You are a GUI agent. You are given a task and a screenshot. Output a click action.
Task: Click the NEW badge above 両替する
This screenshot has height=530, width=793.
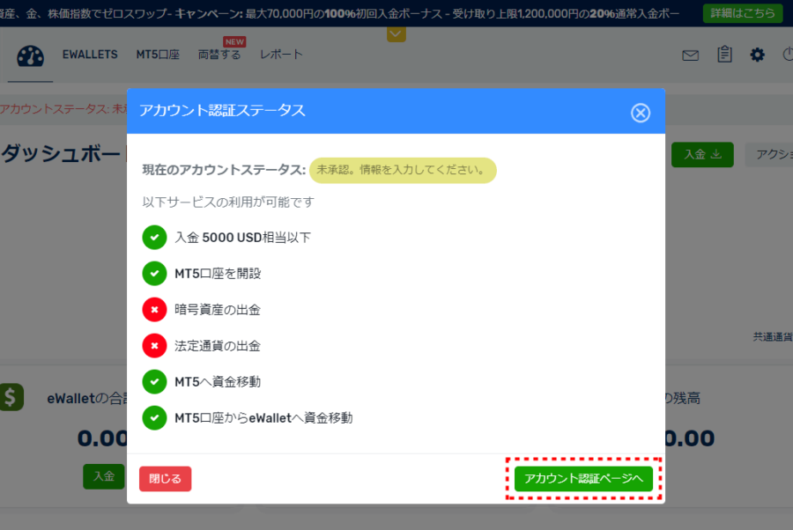(234, 42)
